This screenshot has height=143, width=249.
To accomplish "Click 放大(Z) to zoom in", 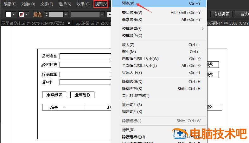I will [x=128, y=45].
